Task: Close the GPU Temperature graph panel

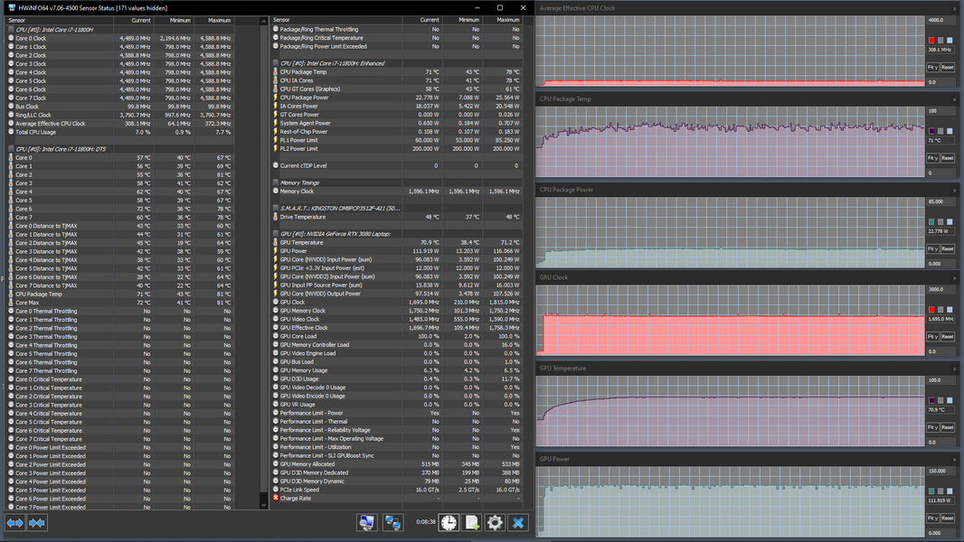Action: [954, 369]
